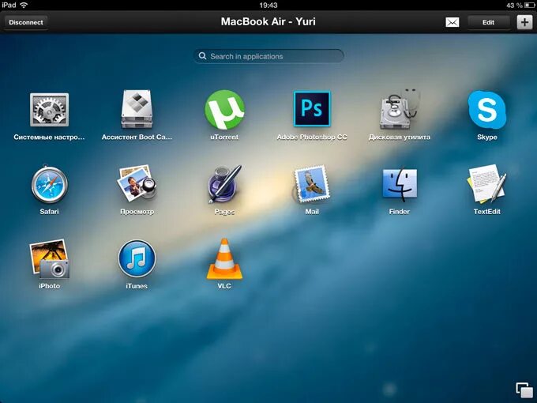Image resolution: width=537 pixels, height=403 pixels.
Task: Launch the iTunes music note icon
Action: [x=137, y=258]
